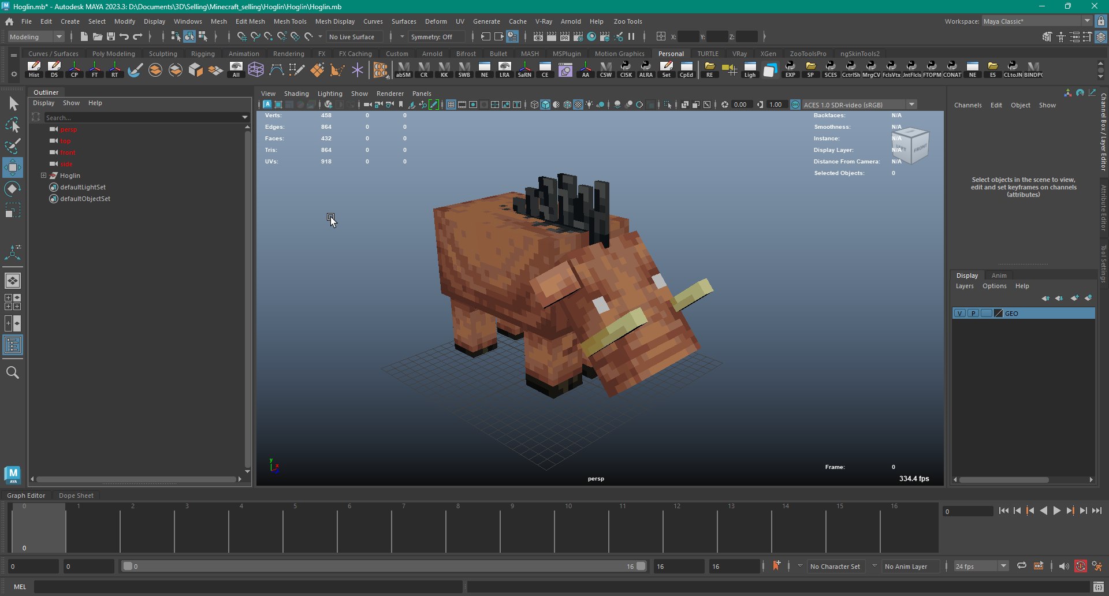
Task: Open the search tool in left toolbar
Action: point(13,372)
